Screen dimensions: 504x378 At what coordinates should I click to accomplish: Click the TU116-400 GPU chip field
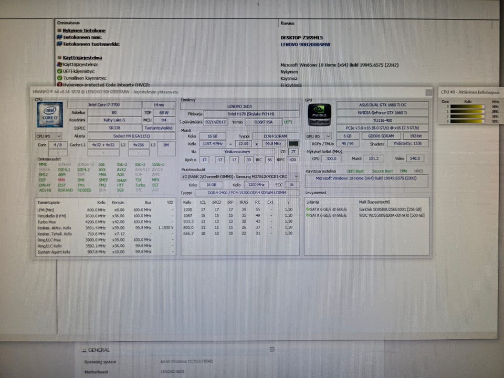(x=383, y=121)
